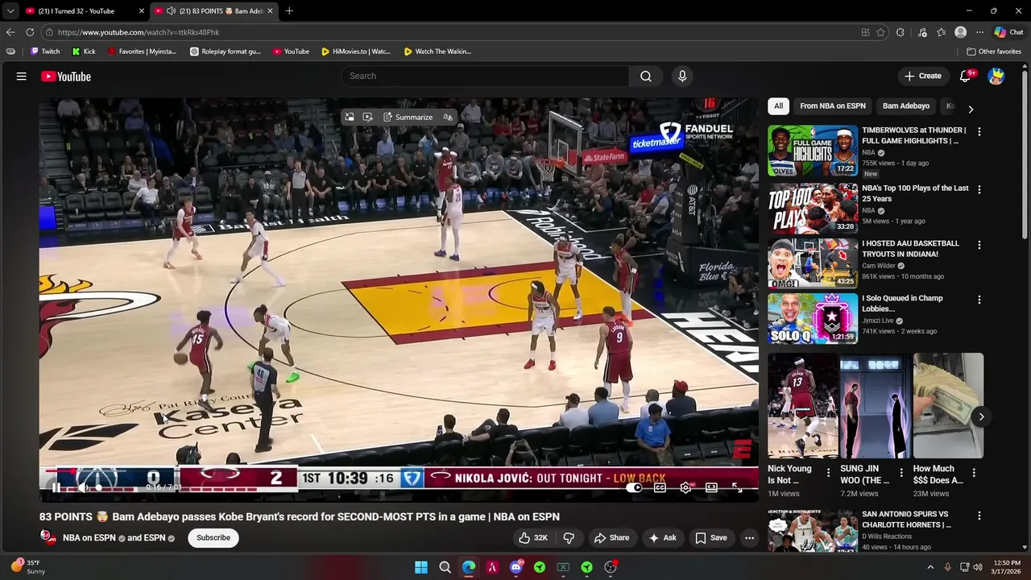Show next shorts with right arrow

(x=981, y=416)
